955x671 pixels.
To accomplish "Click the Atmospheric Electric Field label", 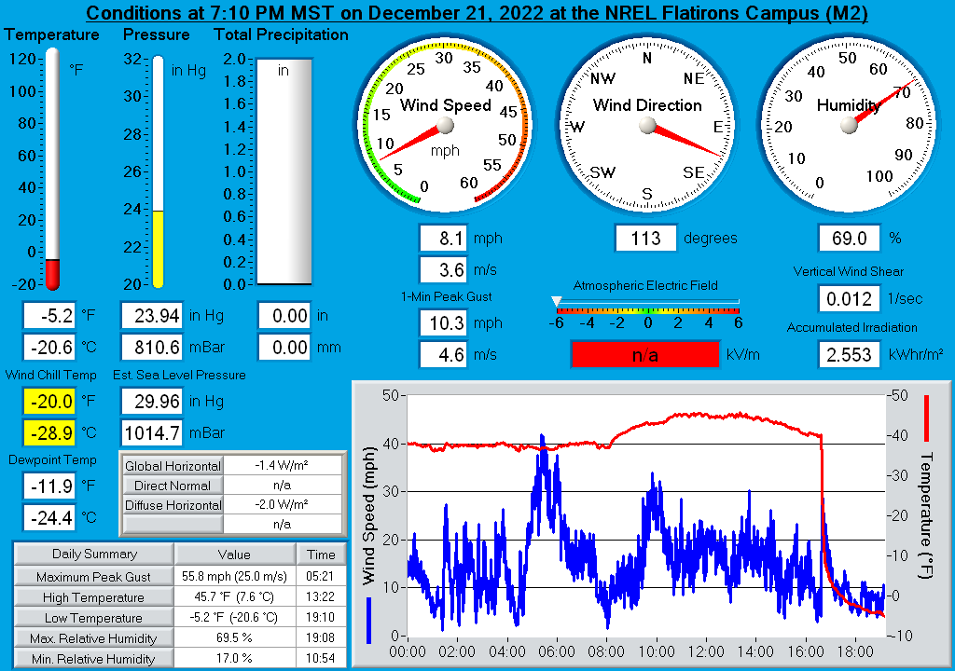I will (645, 285).
